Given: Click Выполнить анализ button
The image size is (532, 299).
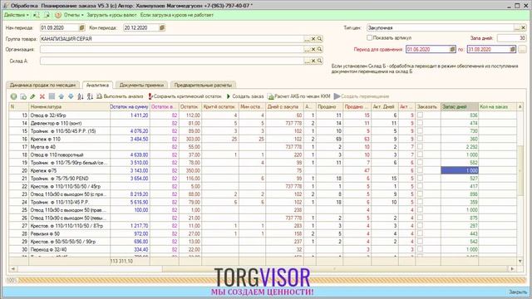Looking at the screenshot, I should [120, 96].
